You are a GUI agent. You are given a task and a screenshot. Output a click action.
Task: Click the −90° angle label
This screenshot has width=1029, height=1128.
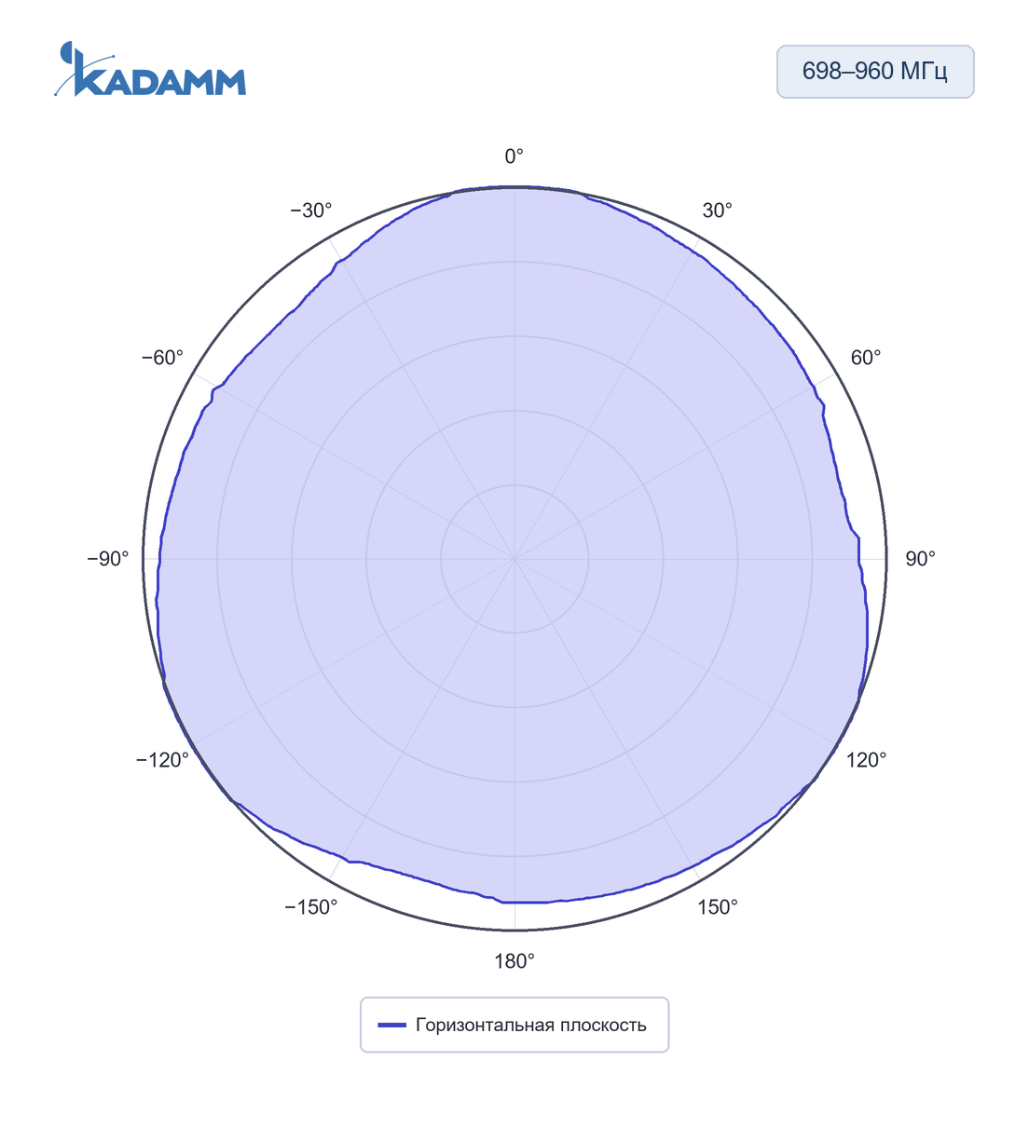click(108, 559)
